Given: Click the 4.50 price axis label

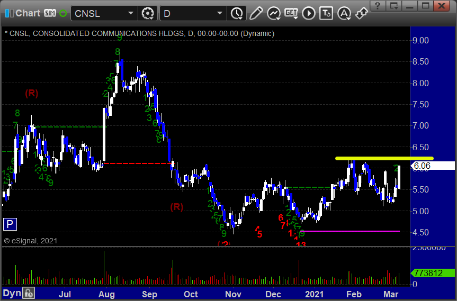Looking at the screenshot, I should tap(421, 232).
